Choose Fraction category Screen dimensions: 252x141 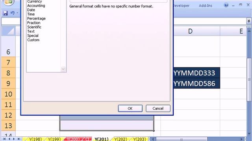click(x=34, y=23)
